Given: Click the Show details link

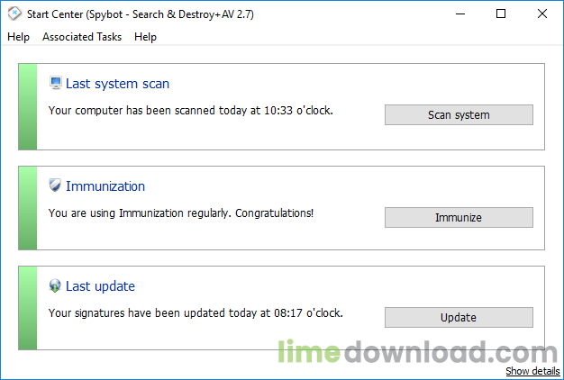Looking at the screenshot, I should click(532, 371).
